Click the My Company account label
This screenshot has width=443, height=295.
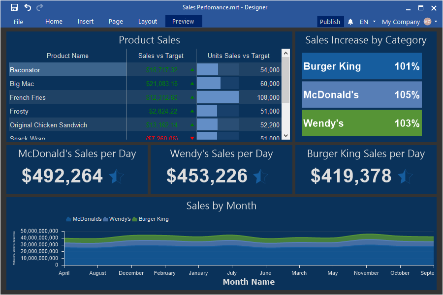[401, 22]
